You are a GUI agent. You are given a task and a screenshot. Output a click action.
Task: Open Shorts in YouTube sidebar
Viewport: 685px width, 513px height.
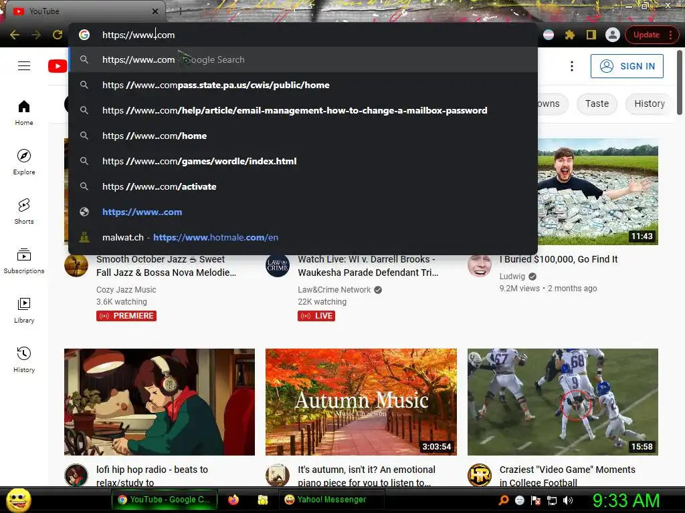[24, 212]
